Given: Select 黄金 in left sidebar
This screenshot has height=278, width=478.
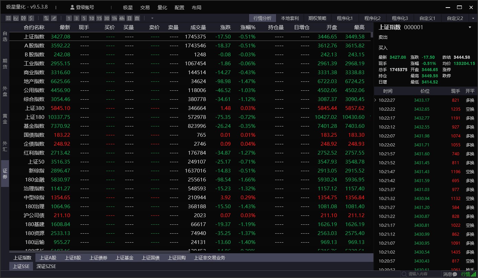Looking at the screenshot, I should coord(5,119).
